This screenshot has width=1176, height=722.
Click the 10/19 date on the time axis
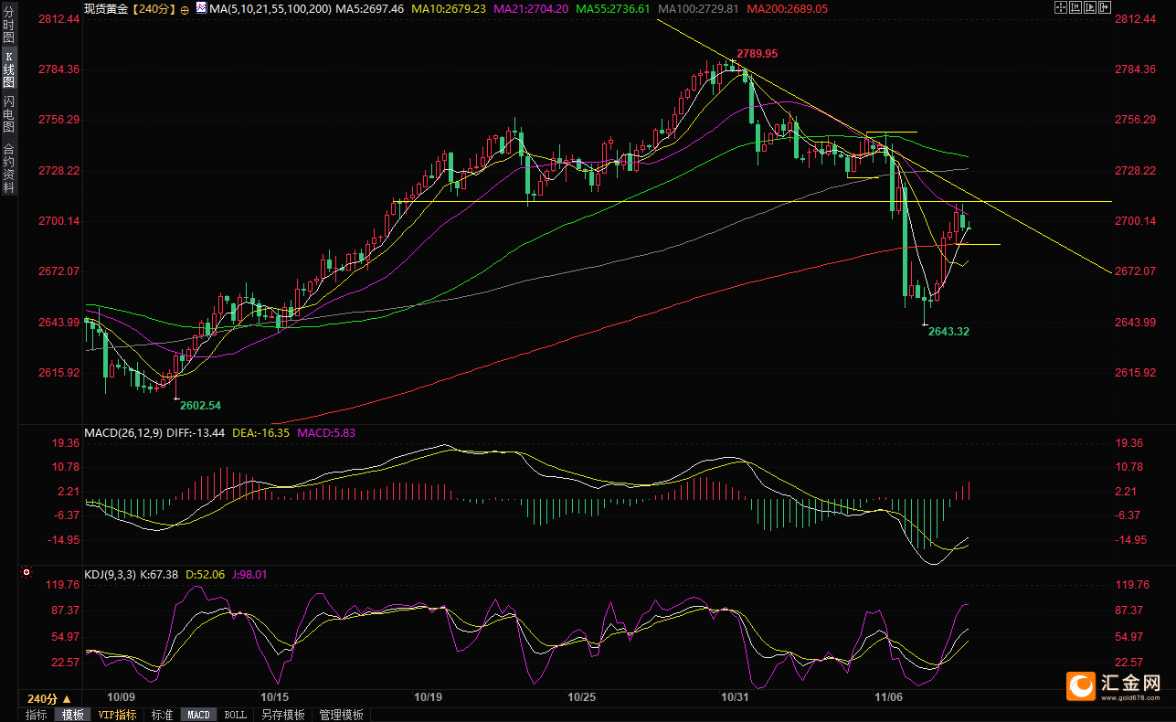428,697
